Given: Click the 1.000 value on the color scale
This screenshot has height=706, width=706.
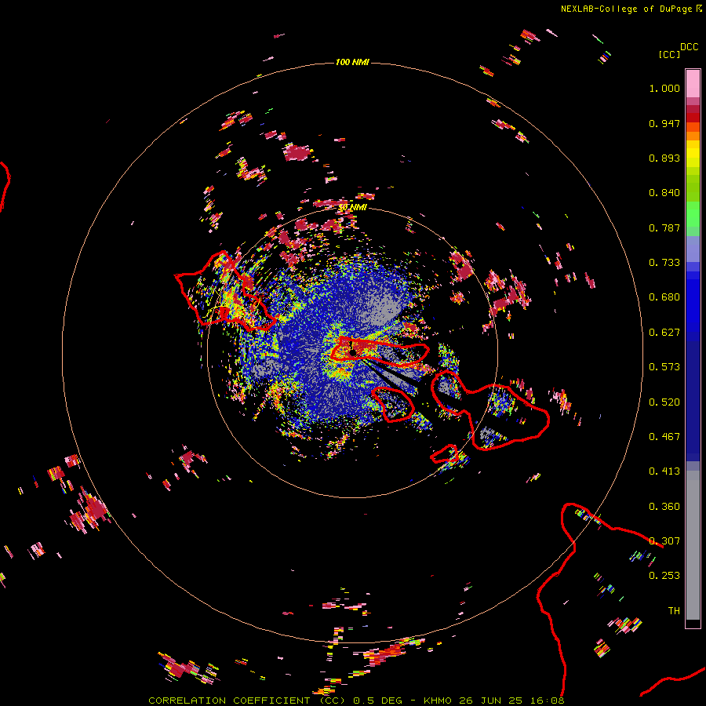Looking at the screenshot, I should [x=664, y=88].
